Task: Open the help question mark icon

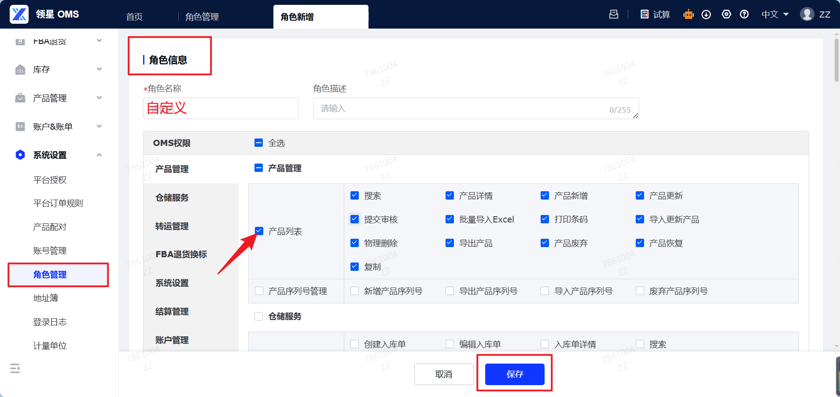Action: (x=744, y=14)
